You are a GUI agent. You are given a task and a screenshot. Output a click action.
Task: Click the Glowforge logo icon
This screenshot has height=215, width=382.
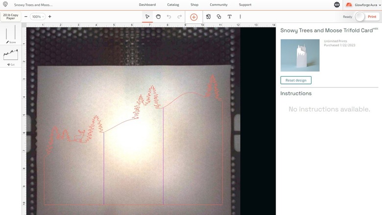coord(5,4)
